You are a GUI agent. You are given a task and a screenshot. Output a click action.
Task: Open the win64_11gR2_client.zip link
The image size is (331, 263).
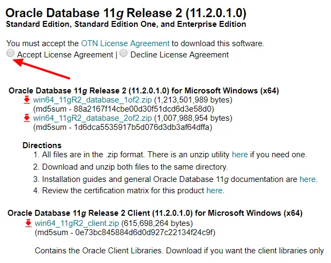[77, 223]
